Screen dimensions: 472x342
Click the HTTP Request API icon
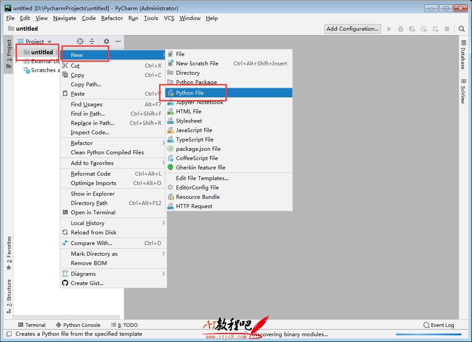click(170, 206)
